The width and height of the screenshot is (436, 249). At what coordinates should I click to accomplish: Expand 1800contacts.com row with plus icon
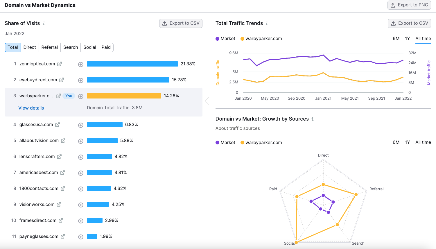81,189
